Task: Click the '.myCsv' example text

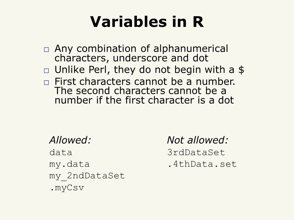Action: point(67,188)
